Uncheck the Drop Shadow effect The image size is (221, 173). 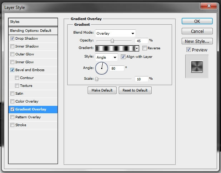pos(12,39)
